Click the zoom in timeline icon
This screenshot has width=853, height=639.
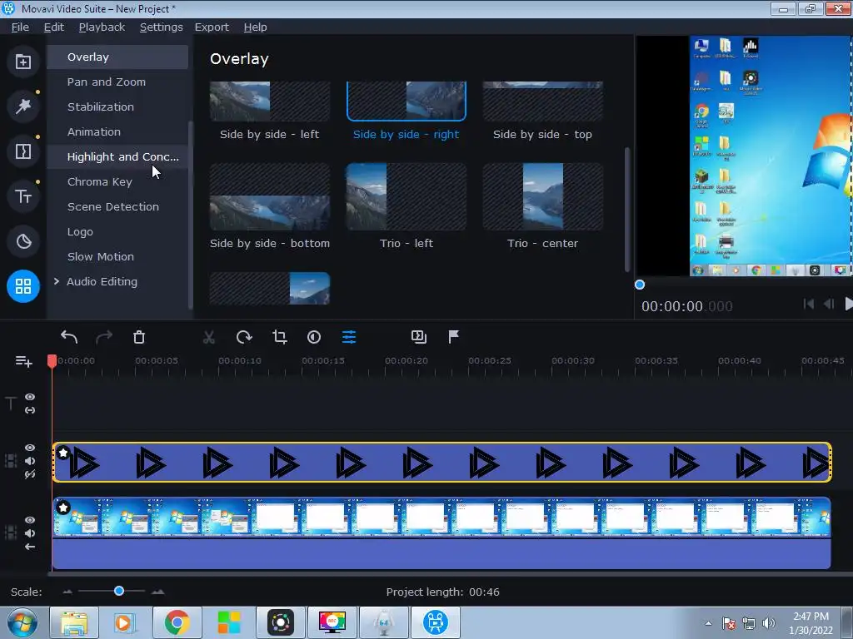157,592
